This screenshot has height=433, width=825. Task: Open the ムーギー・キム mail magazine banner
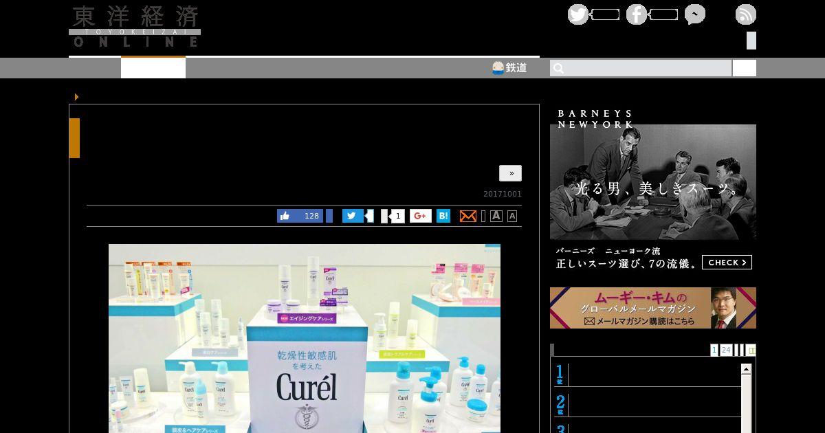click(x=653, y=308)
